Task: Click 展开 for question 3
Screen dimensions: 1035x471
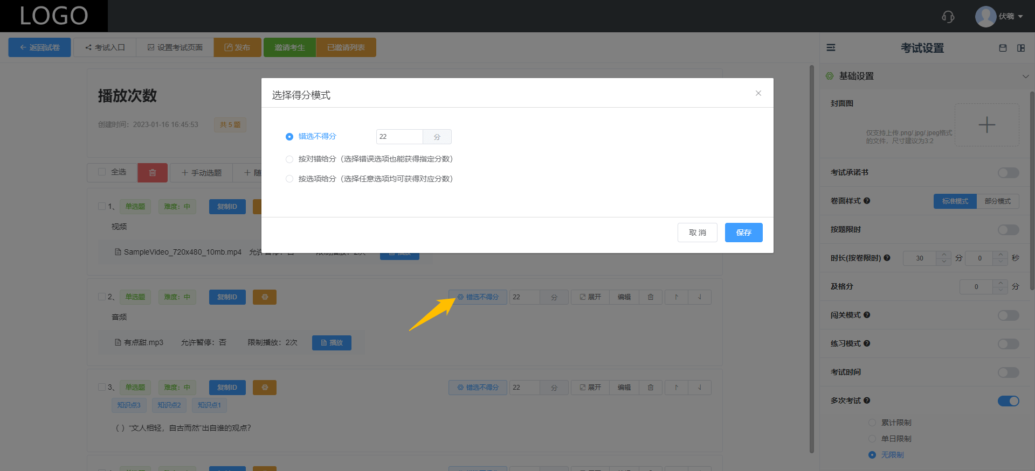Action: tap(590, 388)
